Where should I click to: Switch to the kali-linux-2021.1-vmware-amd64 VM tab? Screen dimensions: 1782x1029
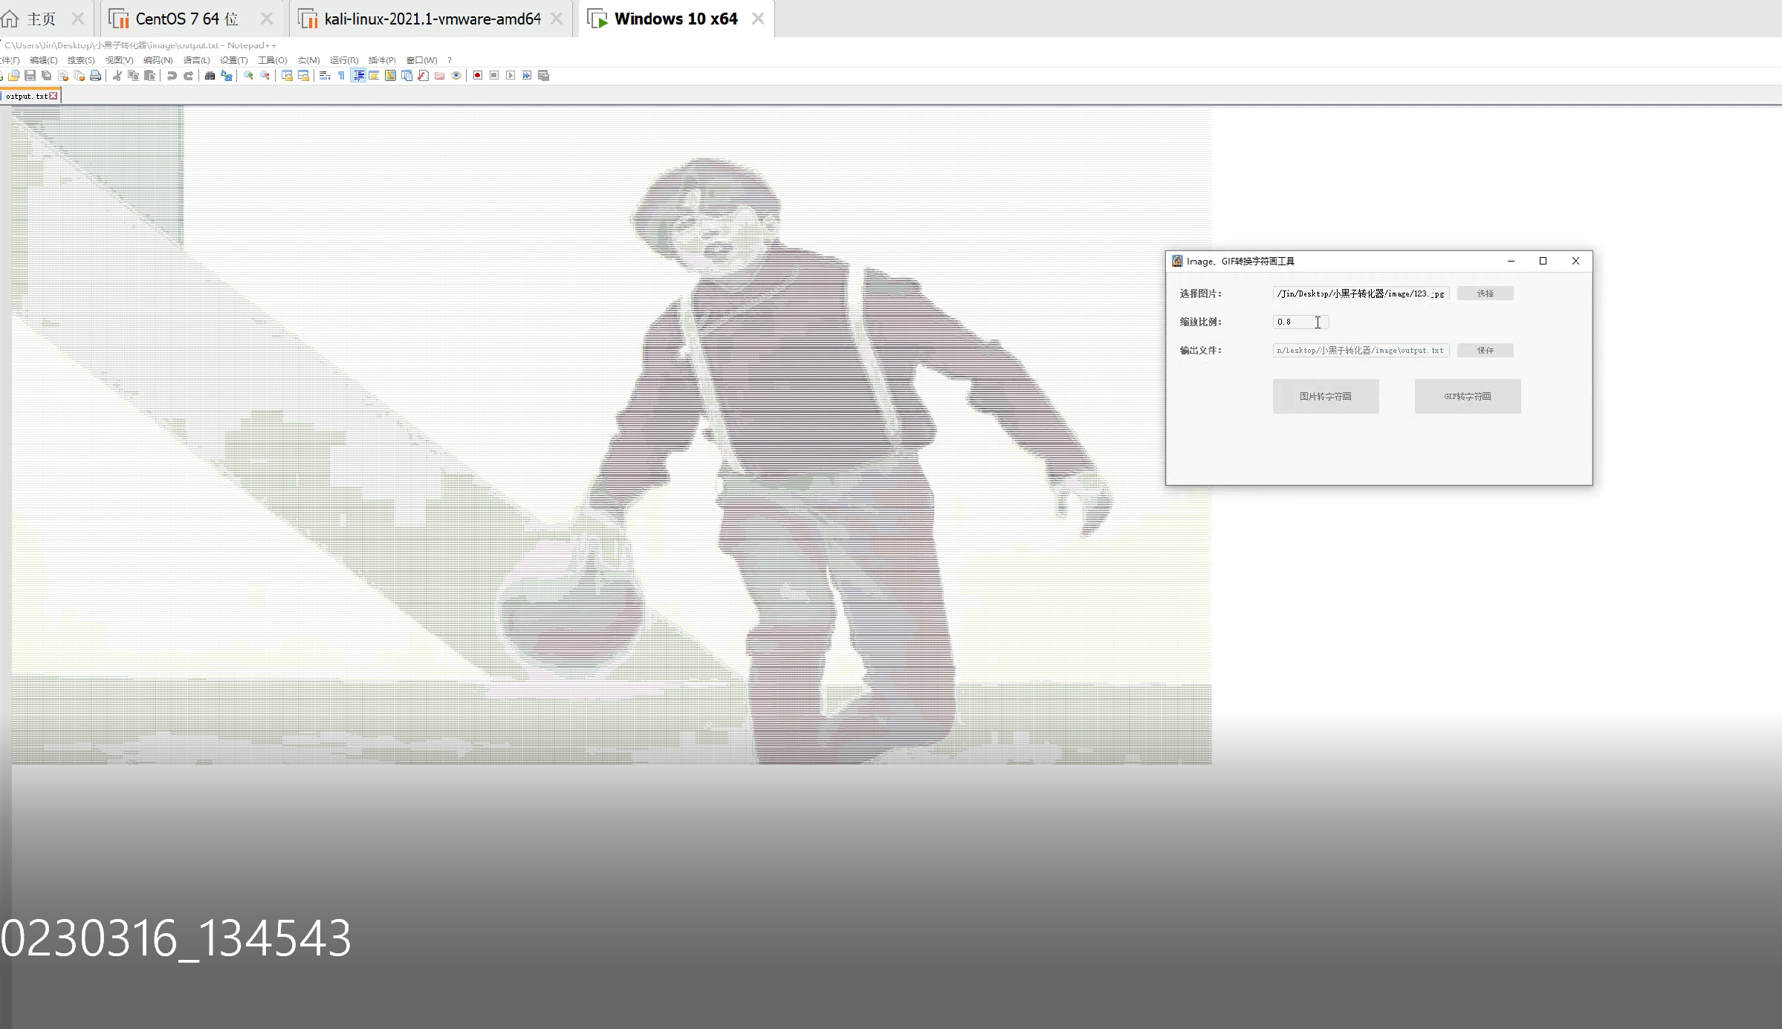point(432,19)
